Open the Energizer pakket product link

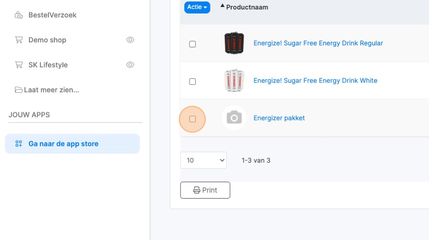(279, 118)
